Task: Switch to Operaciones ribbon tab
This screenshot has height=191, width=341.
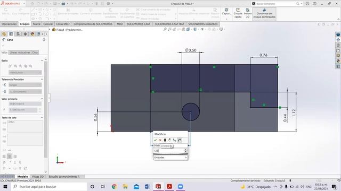Action: 9,24
